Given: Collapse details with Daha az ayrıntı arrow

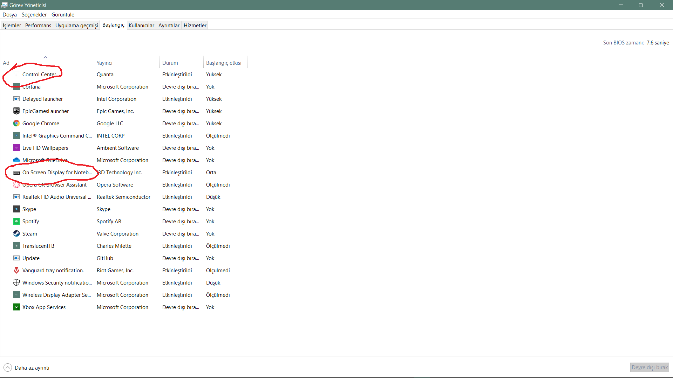Looking at the screenshot, I should pos(8,367).
